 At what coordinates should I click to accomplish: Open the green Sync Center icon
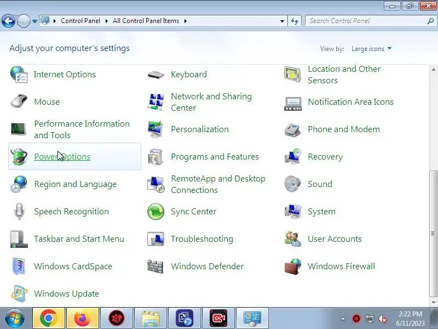155,212
